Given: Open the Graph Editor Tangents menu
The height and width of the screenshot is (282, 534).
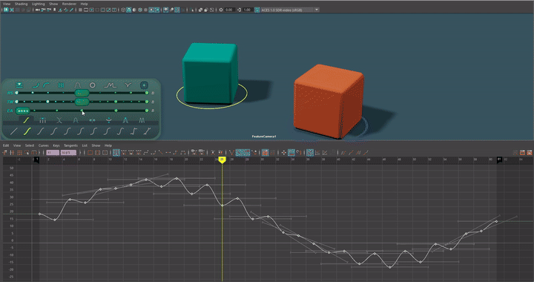Looking at the screenshot, I should click(x=71, y=145).
